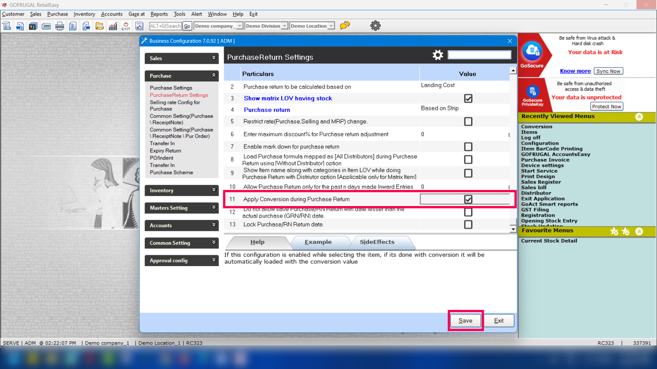
Task: Click the Know more link
Action: coord(575,71)
